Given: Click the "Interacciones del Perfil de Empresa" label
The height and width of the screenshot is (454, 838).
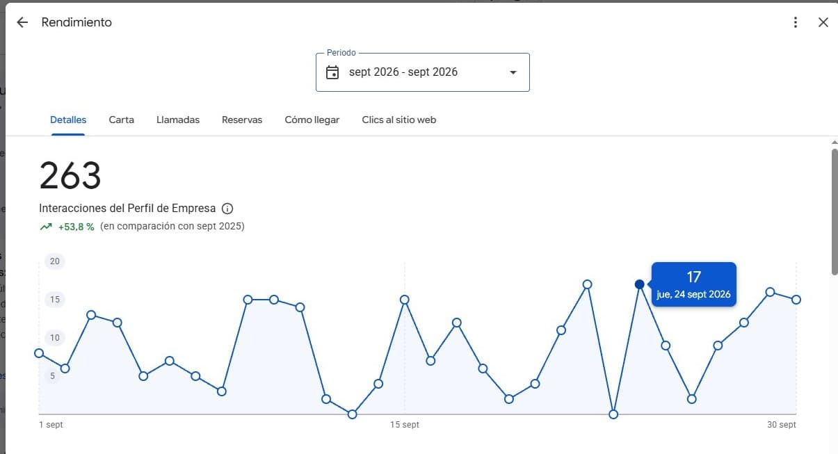Looking at the screenshot, I should pos(127,209).
